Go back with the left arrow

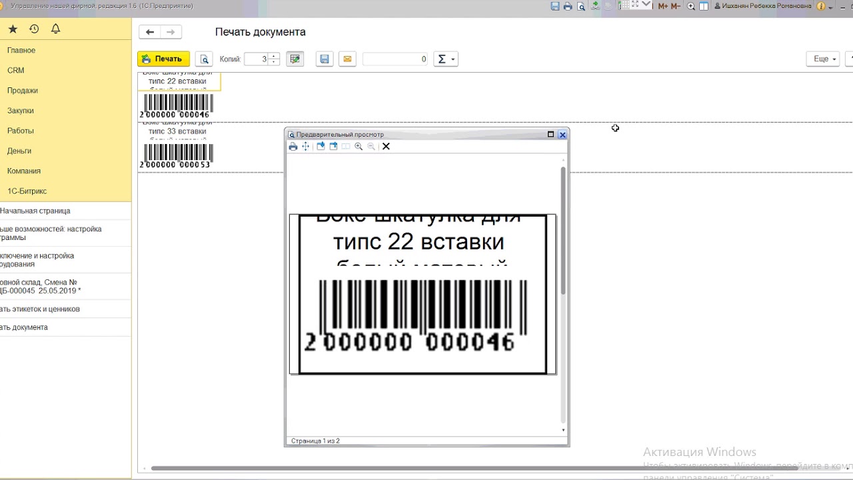(150, 32)
